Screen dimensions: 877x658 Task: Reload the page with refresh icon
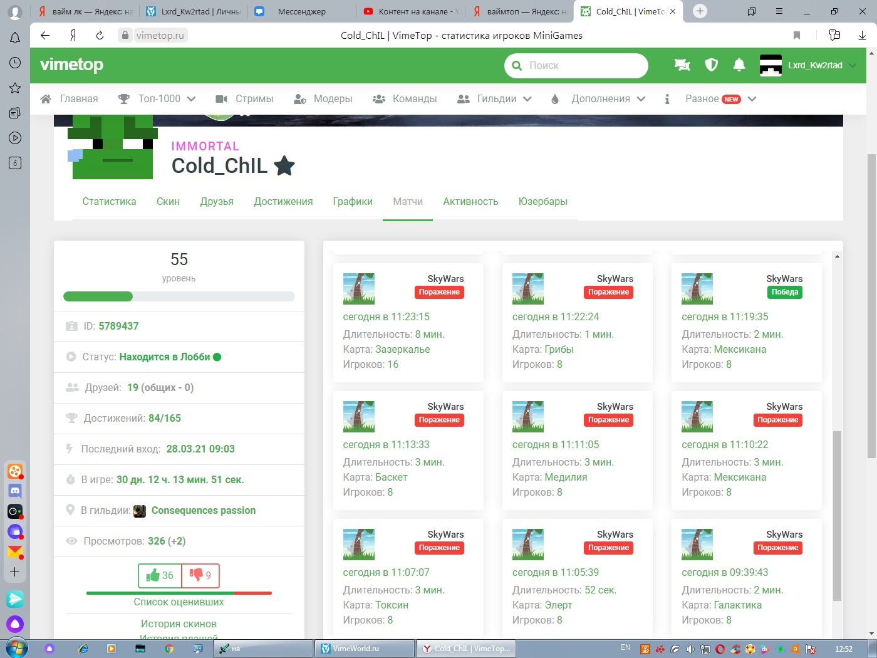point(100,35)
